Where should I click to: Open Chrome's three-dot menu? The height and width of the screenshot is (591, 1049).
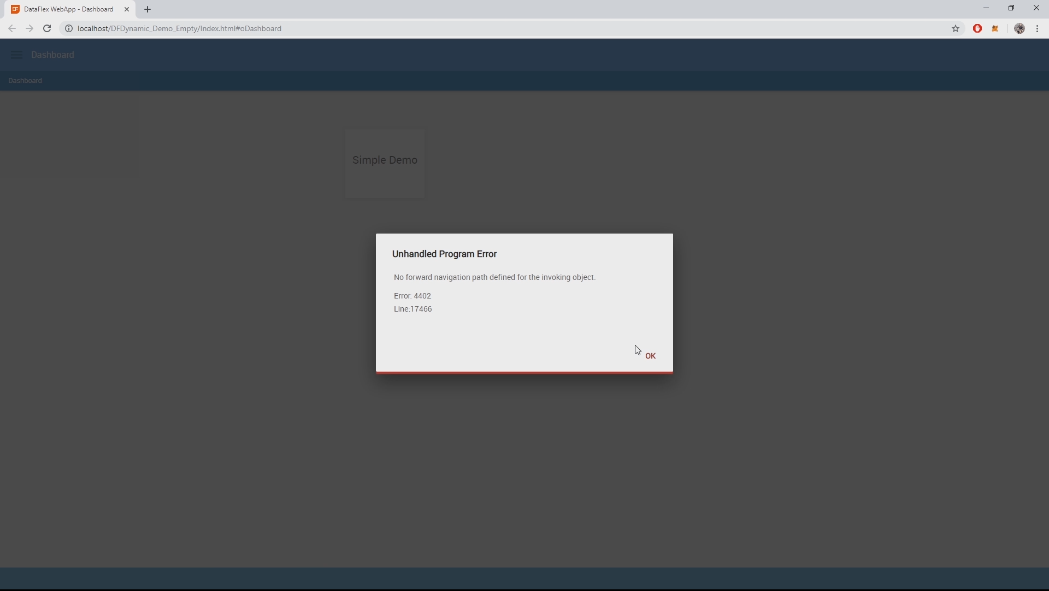pos(1038,28)
